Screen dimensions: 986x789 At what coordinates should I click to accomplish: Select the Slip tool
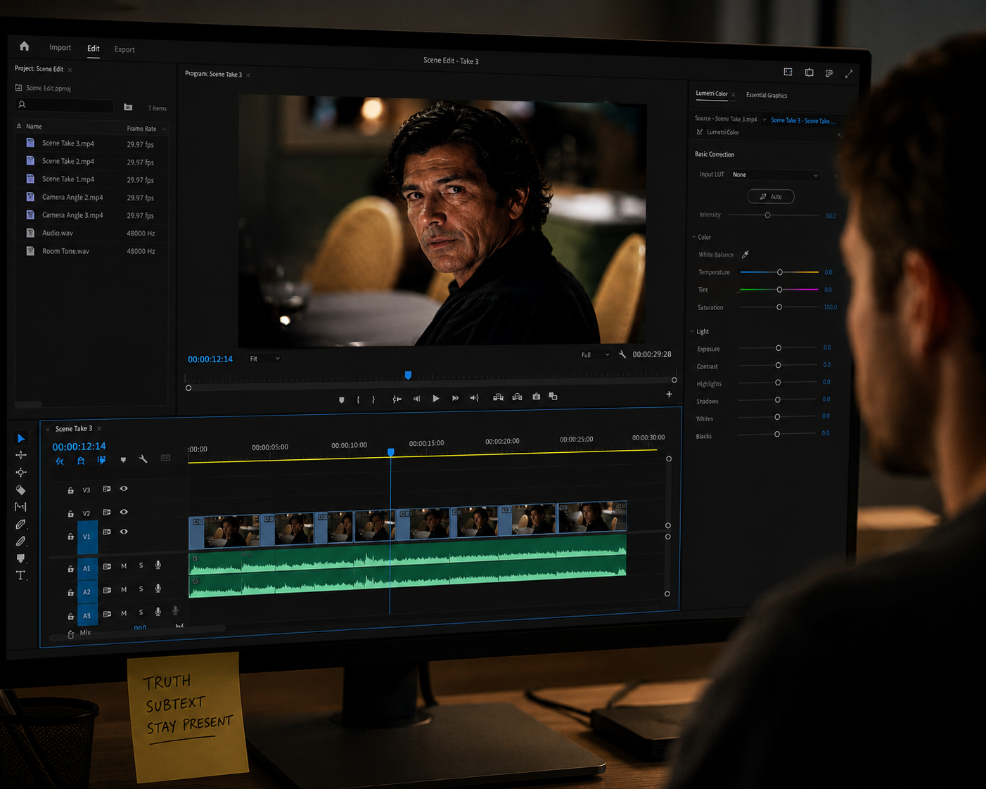point(21,507)
